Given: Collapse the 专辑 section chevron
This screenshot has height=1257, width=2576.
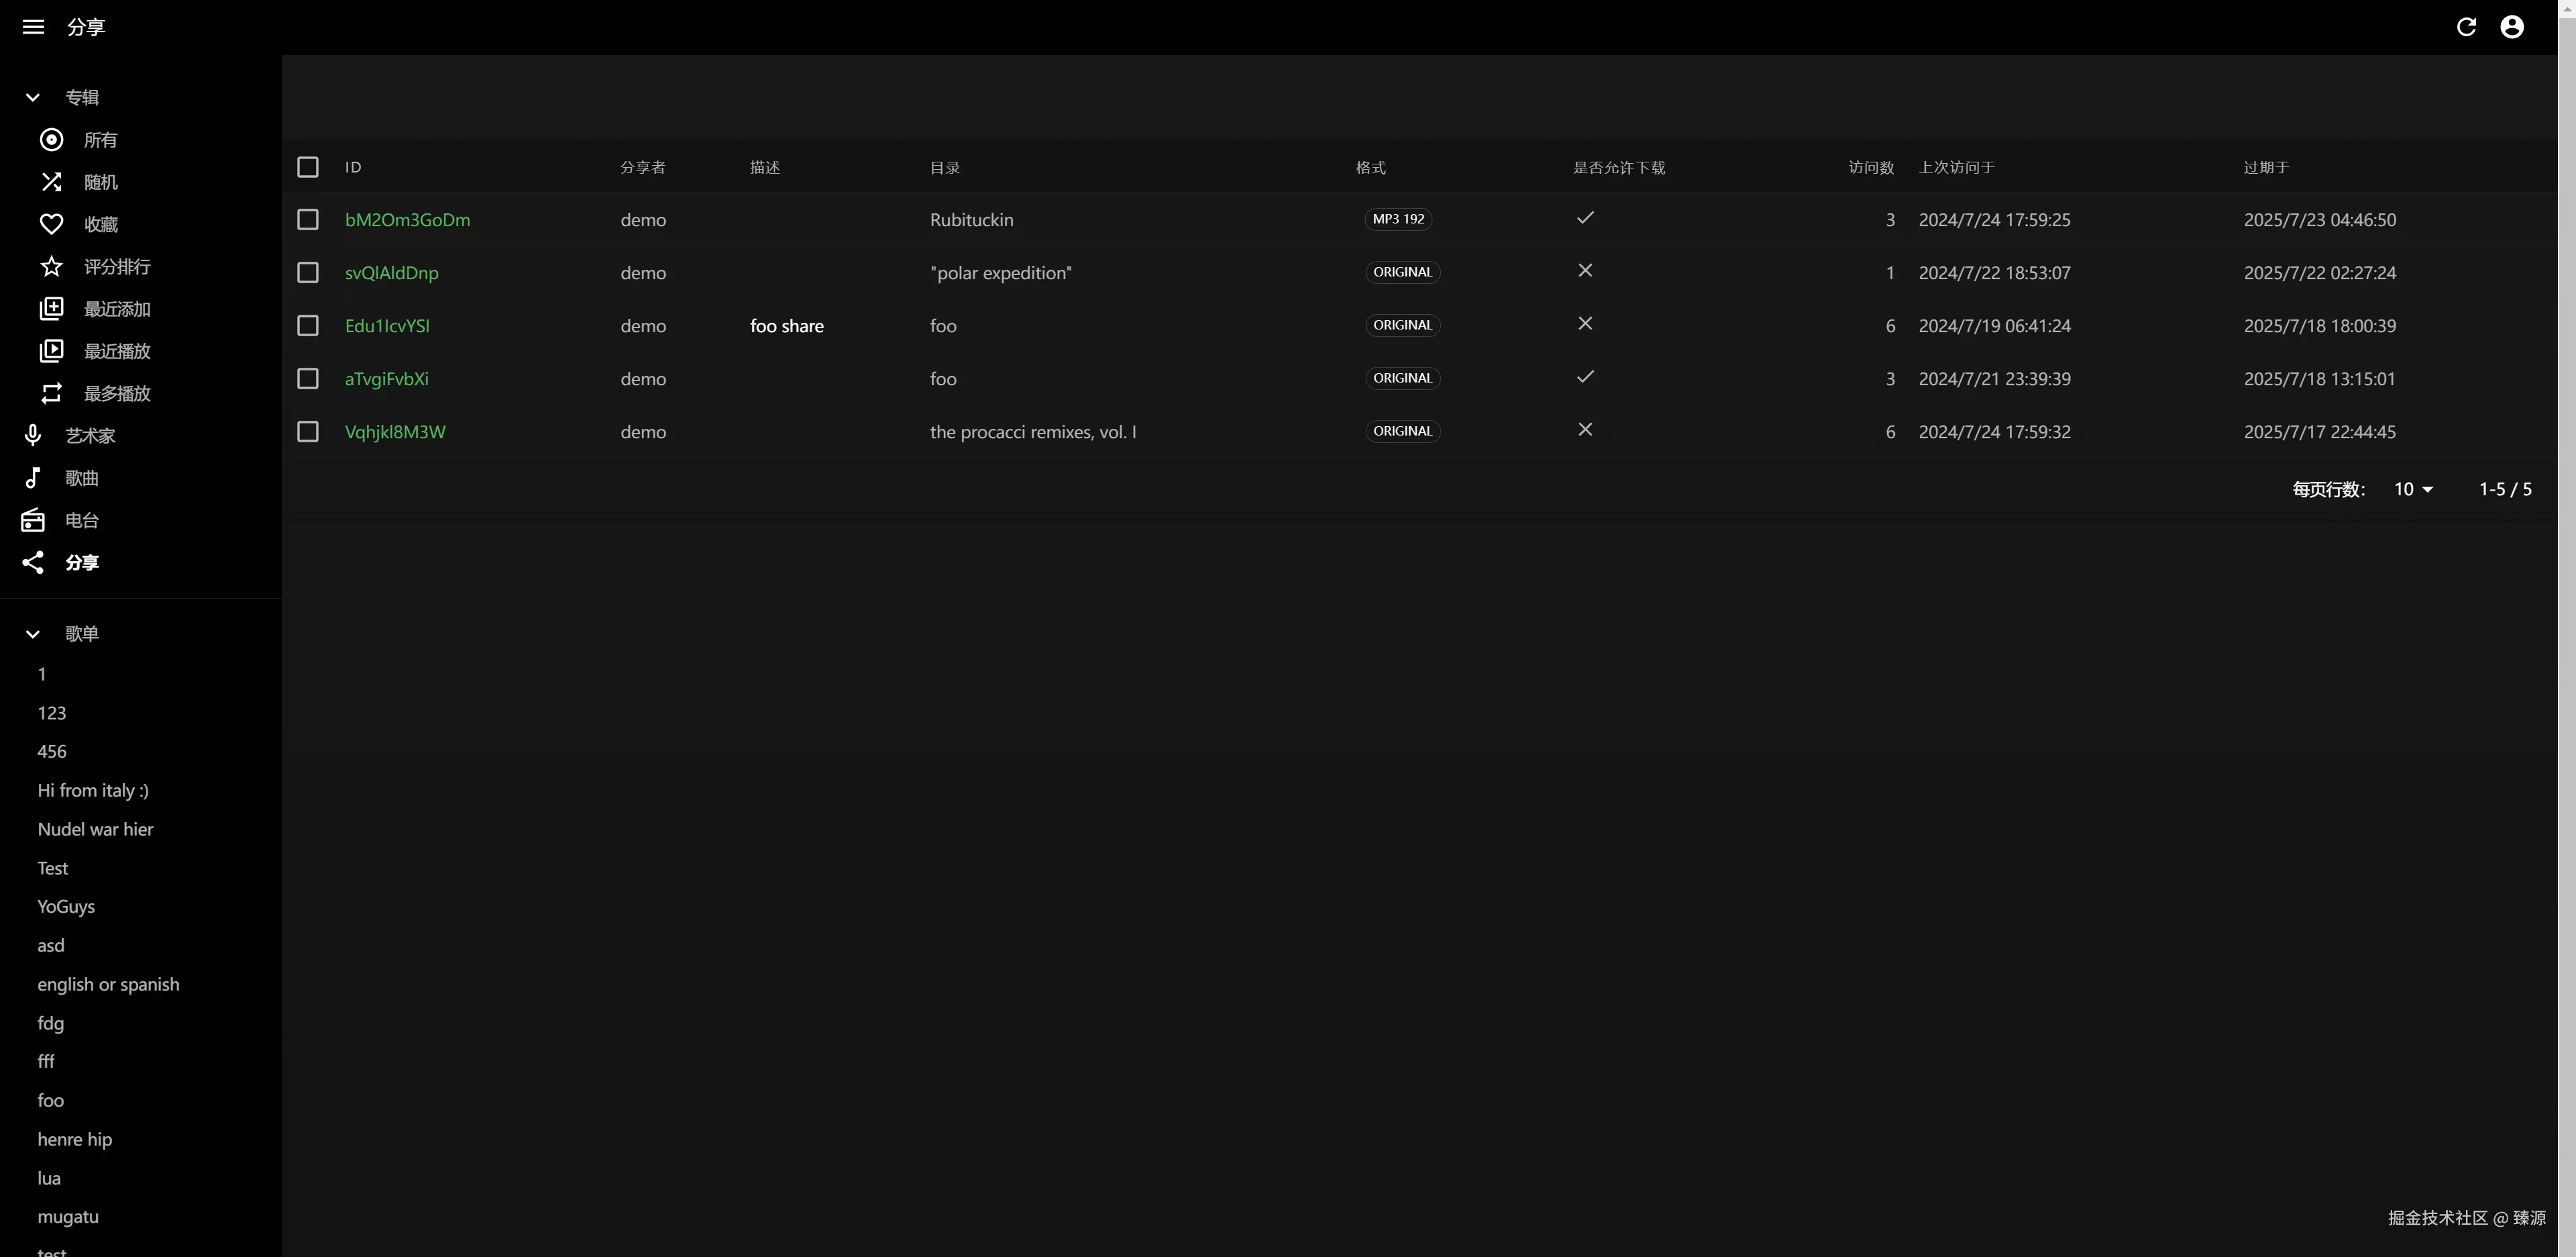Looking at the screenshot, I should pos(33,97).
